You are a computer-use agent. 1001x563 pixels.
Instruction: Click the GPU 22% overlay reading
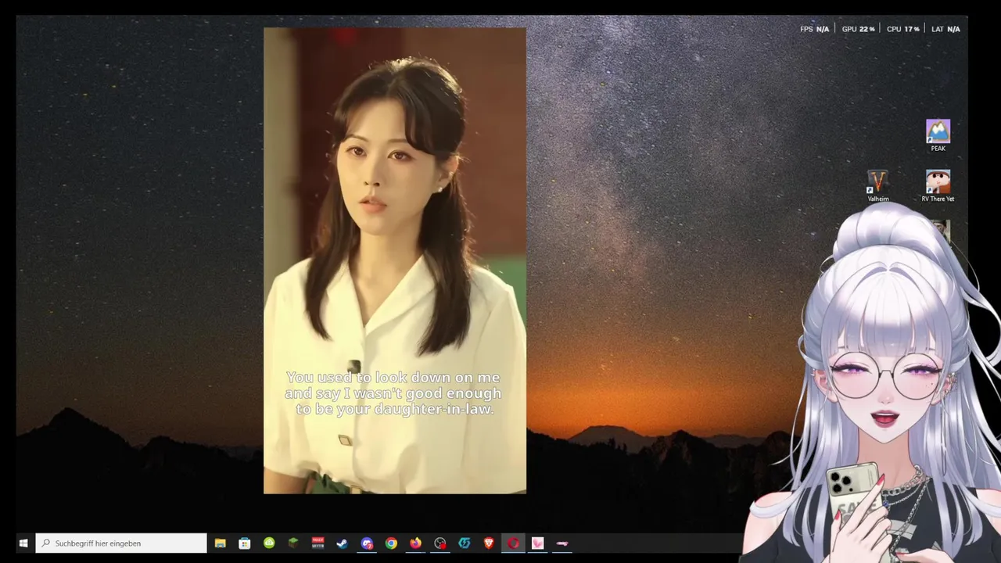858,29
